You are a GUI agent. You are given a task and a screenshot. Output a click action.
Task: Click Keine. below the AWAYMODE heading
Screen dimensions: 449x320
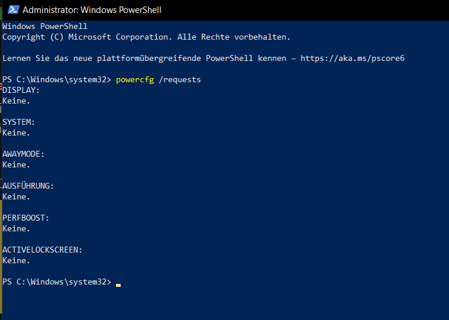(17, 165)
